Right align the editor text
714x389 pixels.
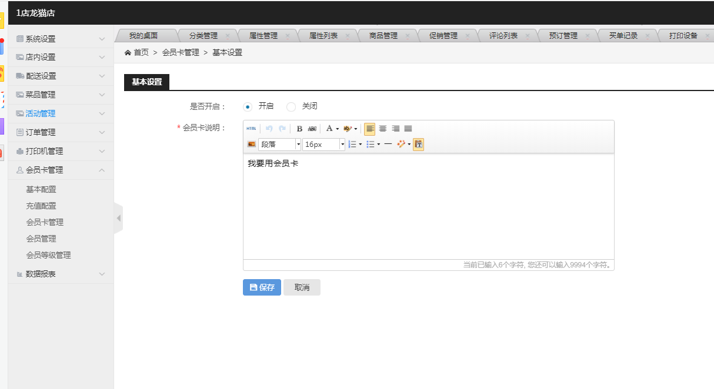(396, 129)
